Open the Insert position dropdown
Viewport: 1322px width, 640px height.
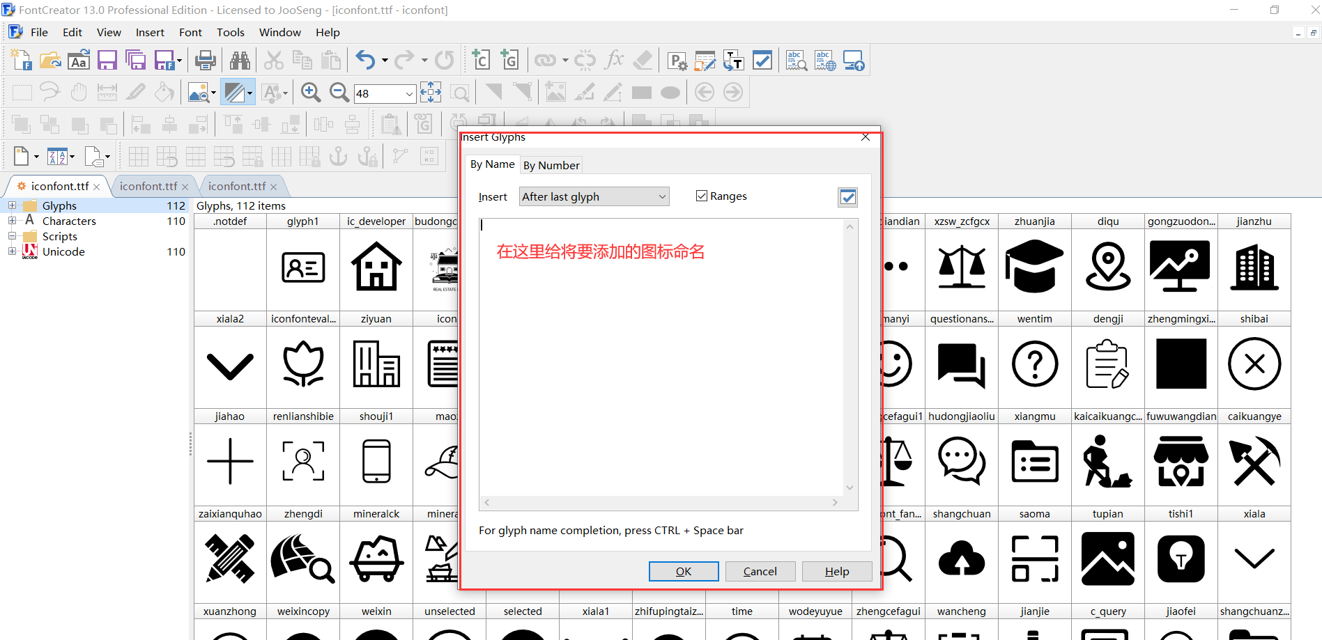point(594,196)
